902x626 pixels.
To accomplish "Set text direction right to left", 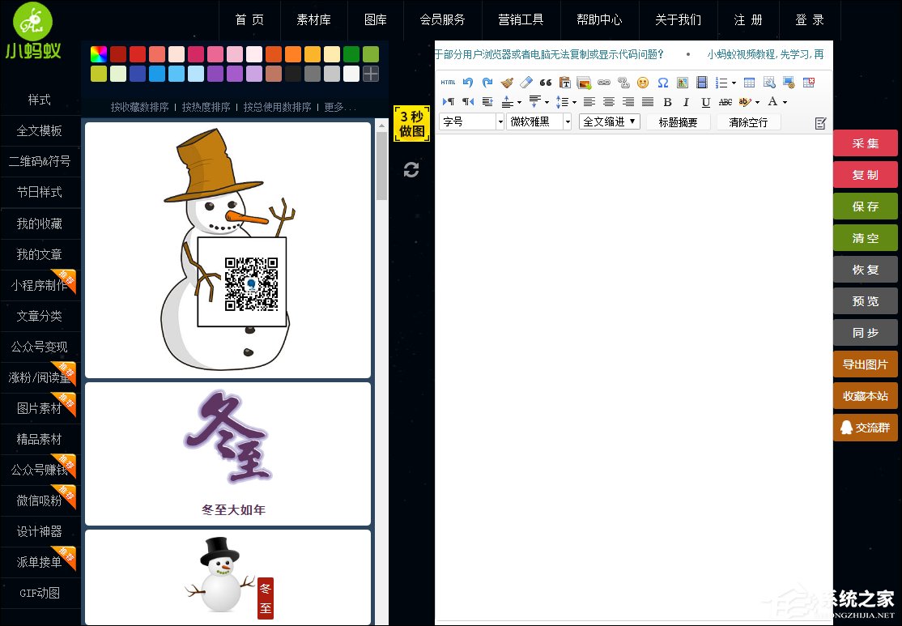I will pyautogui.click(x=468, y=102).
